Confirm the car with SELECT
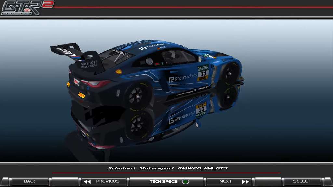Image resolution: width=333 pixels, height=187 pixels. point(302,181)
